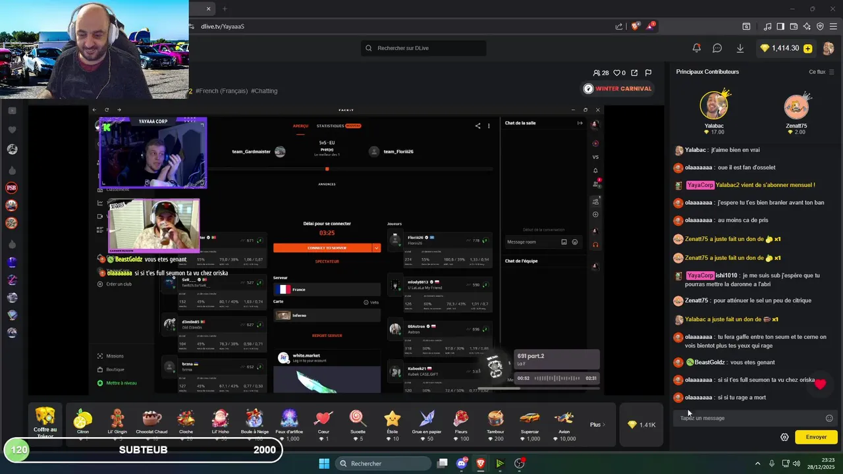Viewport: 843px width, 474px height.
Task: Open the Coffre au Trésor chest
Action: [x=45, y=421]
